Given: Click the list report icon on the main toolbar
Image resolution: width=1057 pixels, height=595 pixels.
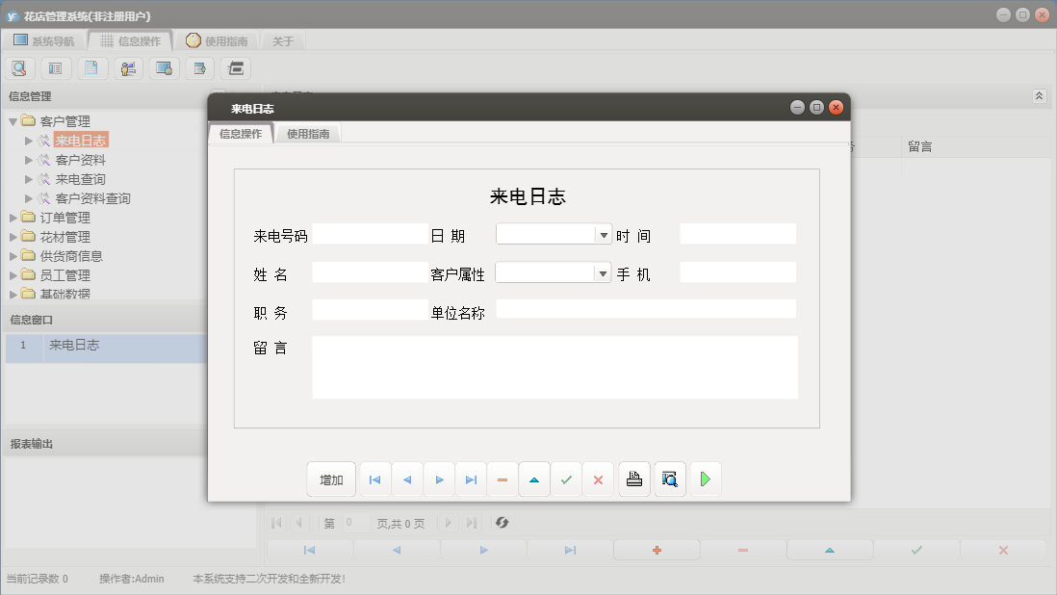Looking at the screenshot, I should [x=55, y=68].
